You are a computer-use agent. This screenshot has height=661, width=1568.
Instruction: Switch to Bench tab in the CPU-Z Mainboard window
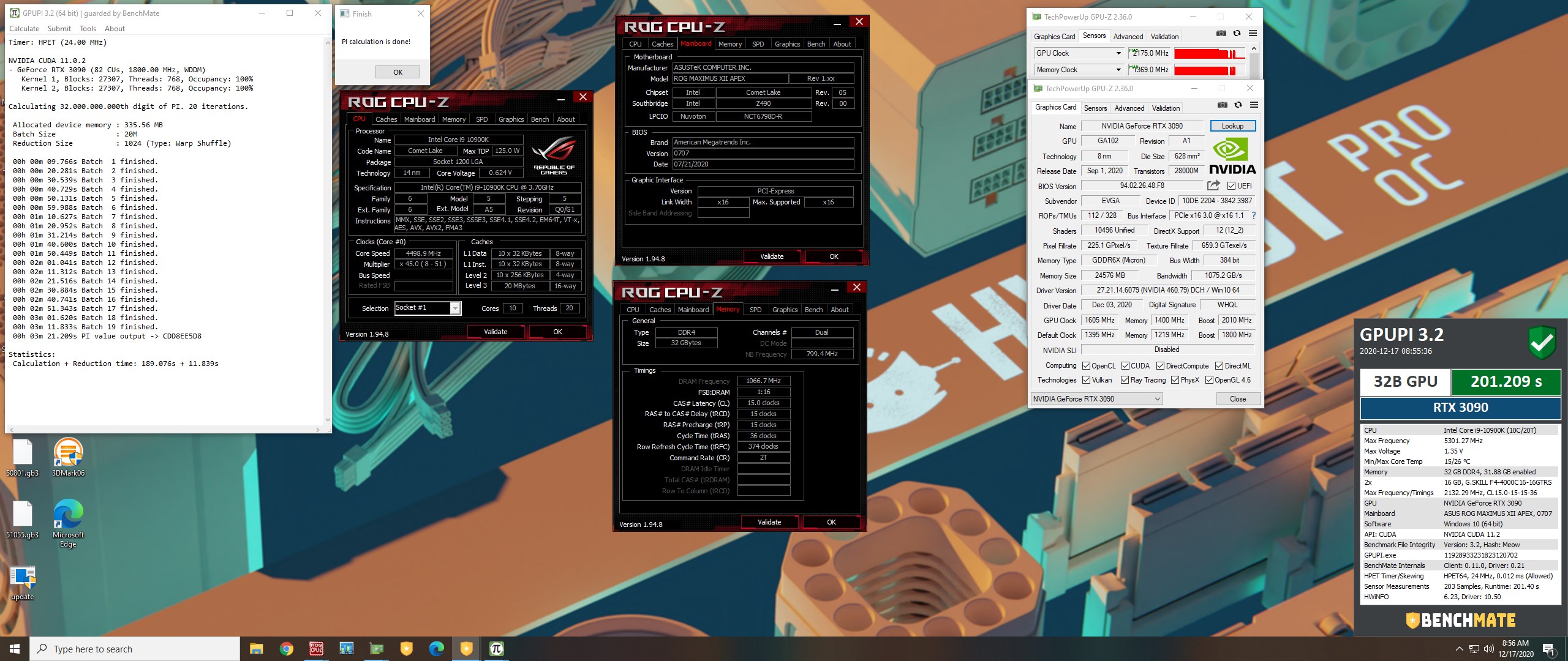pos(816,44)
